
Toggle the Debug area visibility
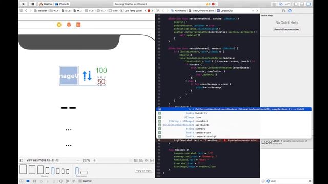pyautogui.click(x=302, y=4)
